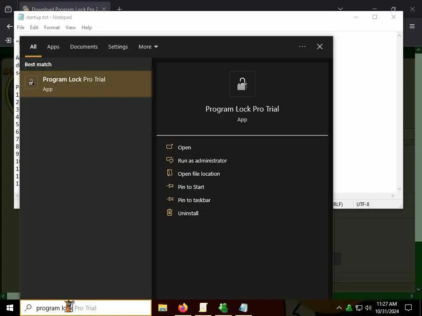Show hidden system tray icons
This screenshot has width=422, height=316.
339,308
